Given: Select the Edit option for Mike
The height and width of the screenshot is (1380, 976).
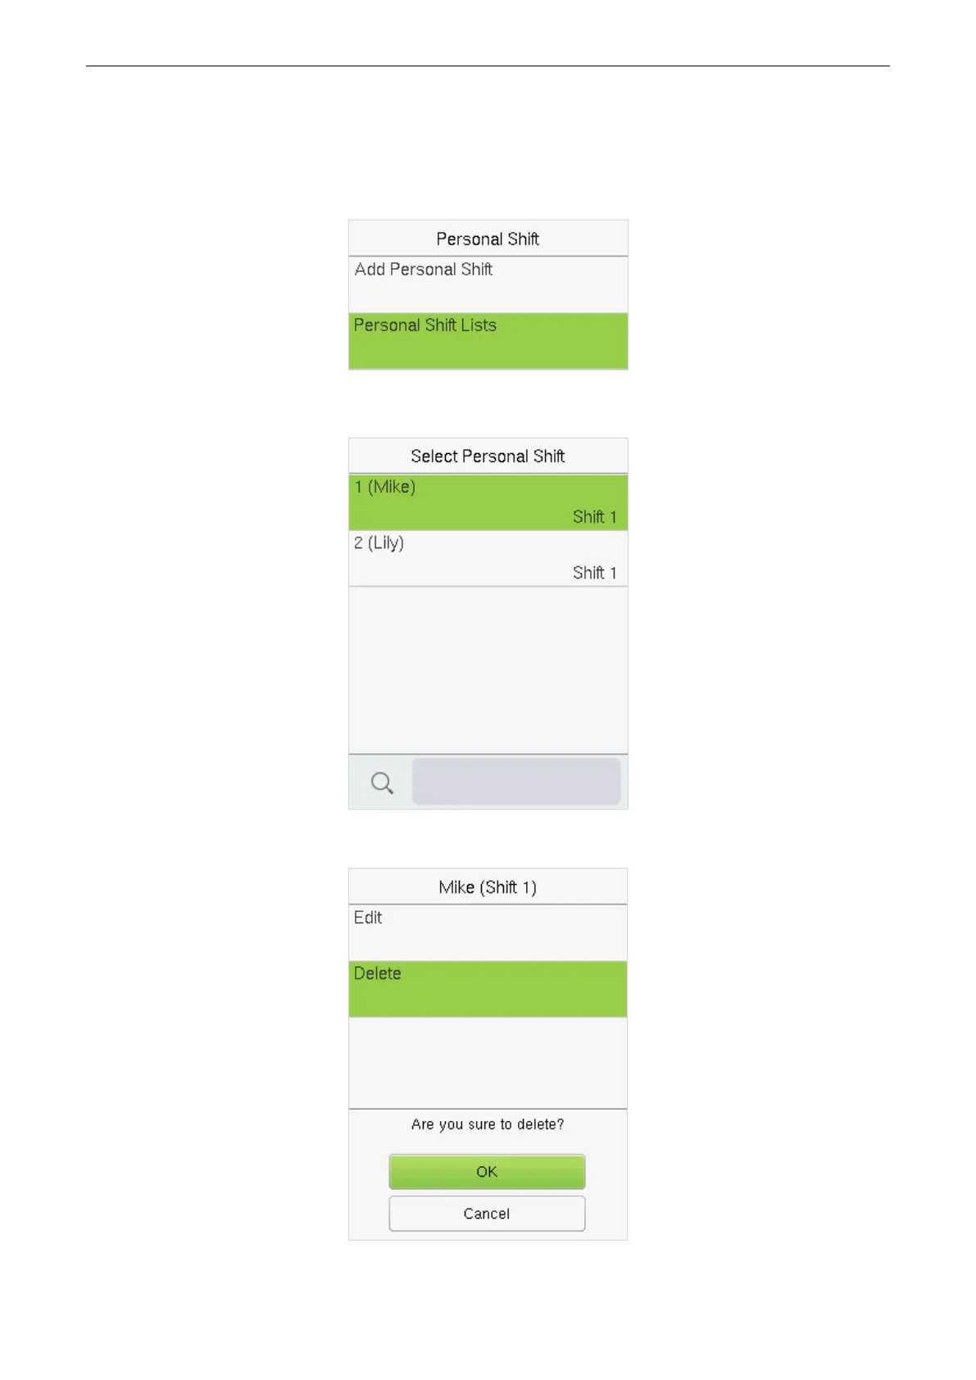Looking at the screenshot, I should 488,933.
